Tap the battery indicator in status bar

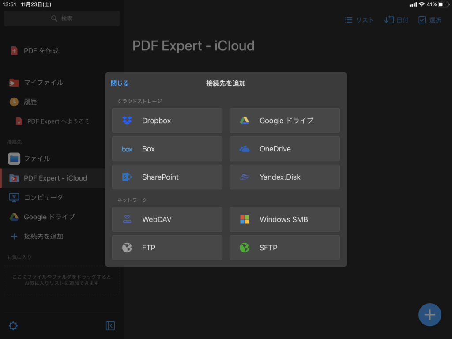[x=443, y=4]
